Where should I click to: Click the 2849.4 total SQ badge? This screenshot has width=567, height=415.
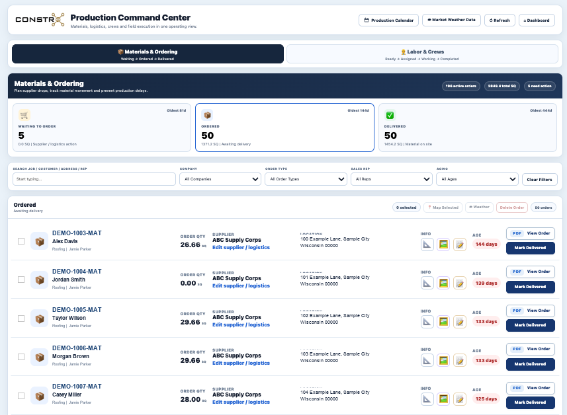click(x=502, y=86)
